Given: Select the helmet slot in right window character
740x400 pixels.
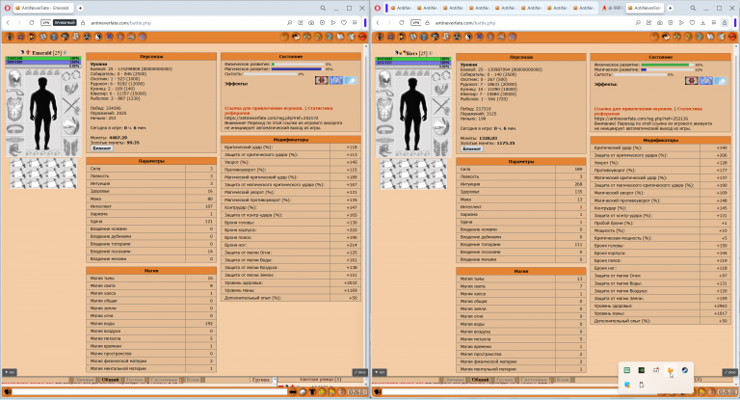Looking at the screenshot, I should [385, 79].
